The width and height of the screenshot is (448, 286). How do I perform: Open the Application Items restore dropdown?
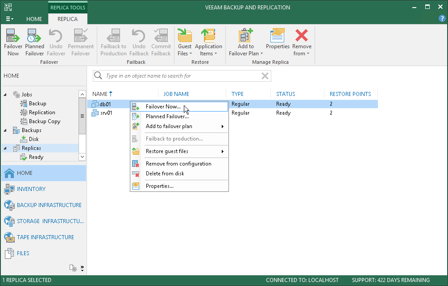tap(208, 42)
